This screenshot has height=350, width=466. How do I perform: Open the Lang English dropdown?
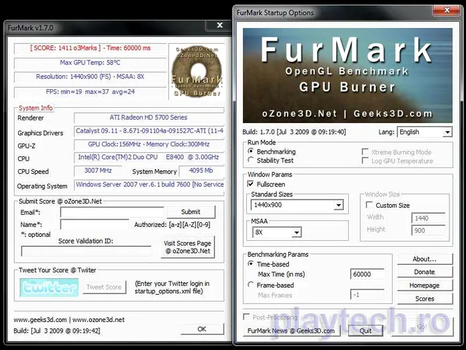425,132
